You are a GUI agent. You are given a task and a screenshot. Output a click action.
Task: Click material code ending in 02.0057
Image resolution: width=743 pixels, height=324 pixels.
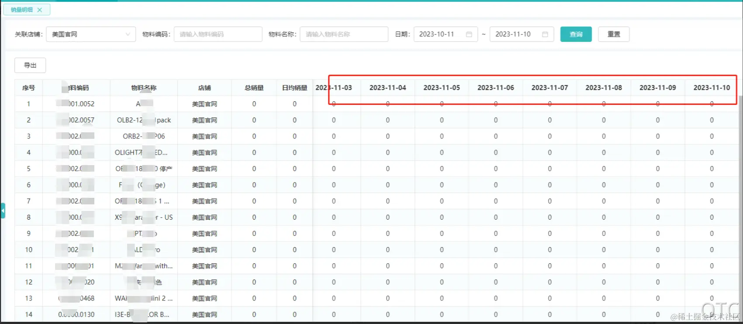tap(76, 120)
